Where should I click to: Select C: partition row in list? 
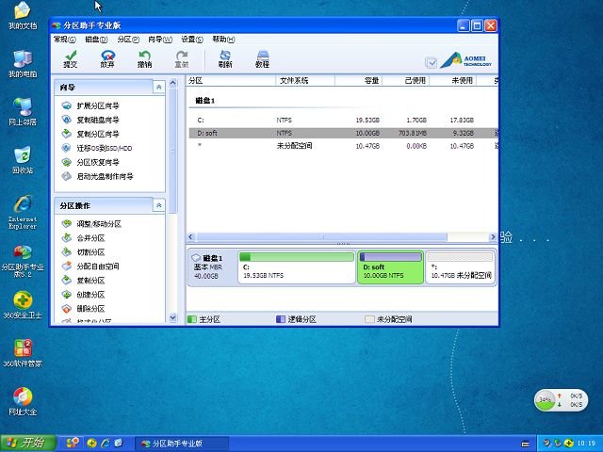tap(343, 121)
